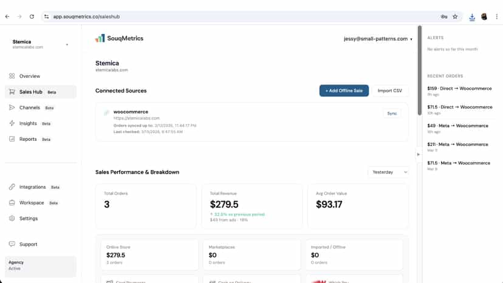
Task: Sync the woocommerce source
Action: click(392, 114)
